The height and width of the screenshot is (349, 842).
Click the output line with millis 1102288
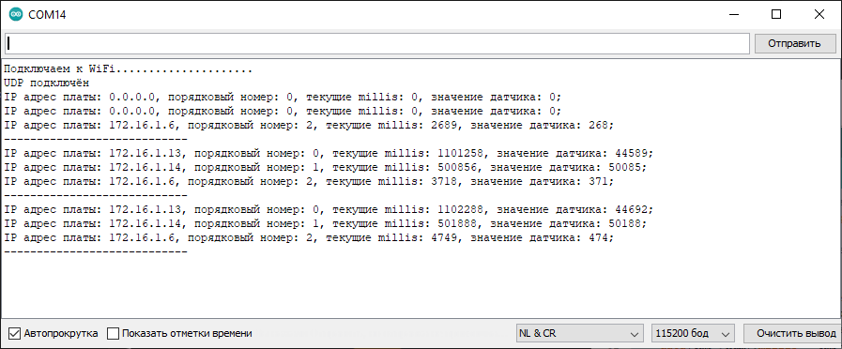pos(329,209)
